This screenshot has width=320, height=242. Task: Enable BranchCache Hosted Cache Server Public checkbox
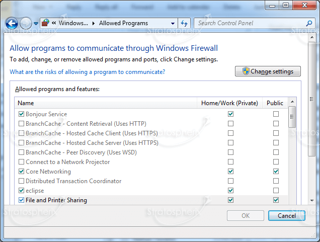pos(276,142)
